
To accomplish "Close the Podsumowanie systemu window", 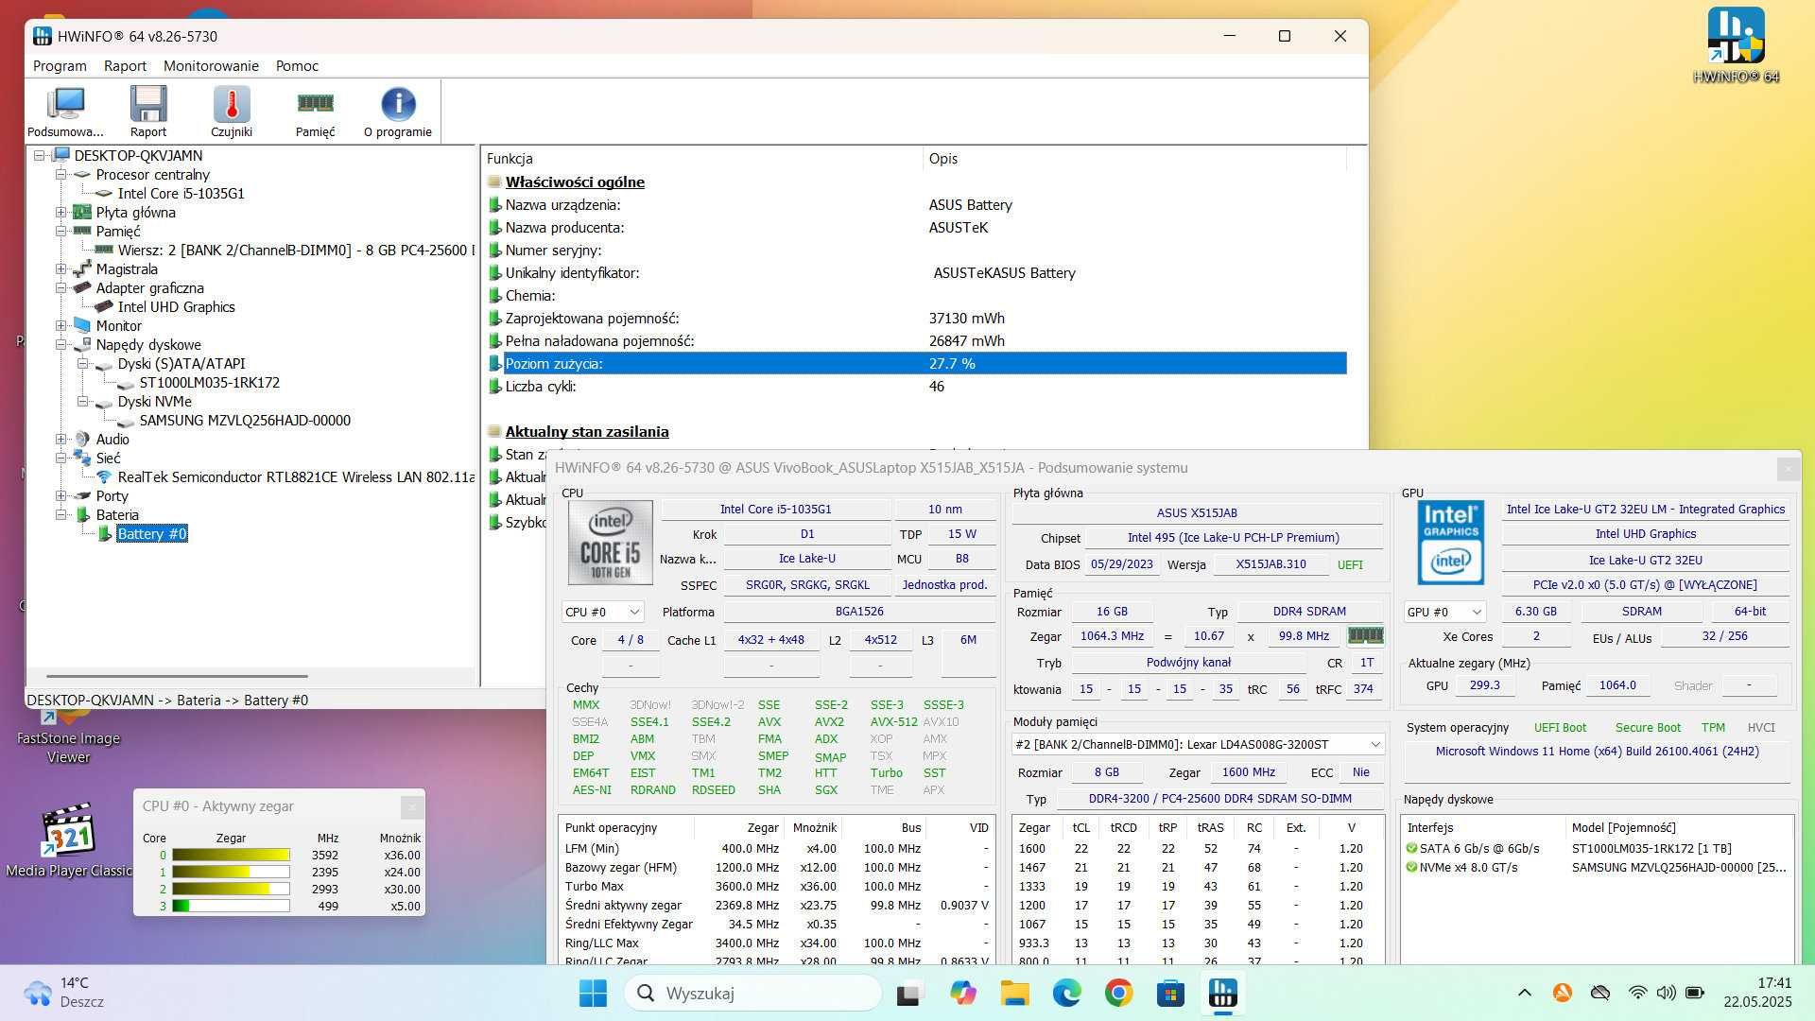I will pos(1788,468).
